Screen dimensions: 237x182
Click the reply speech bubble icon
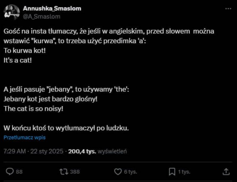click(10, 172)
